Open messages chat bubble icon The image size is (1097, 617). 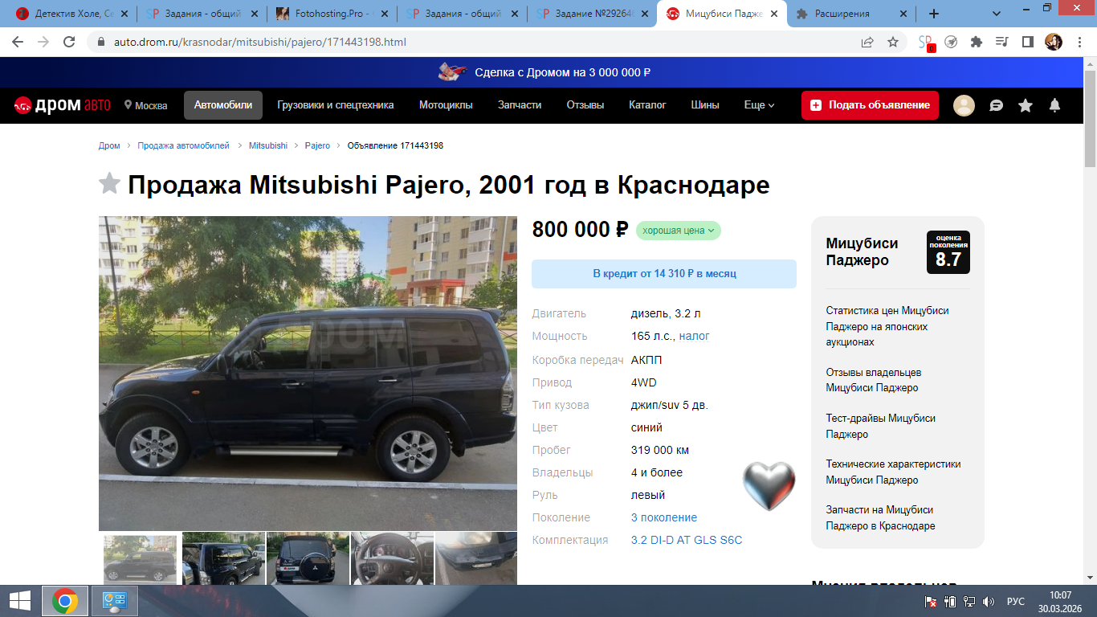coord(996,105)
